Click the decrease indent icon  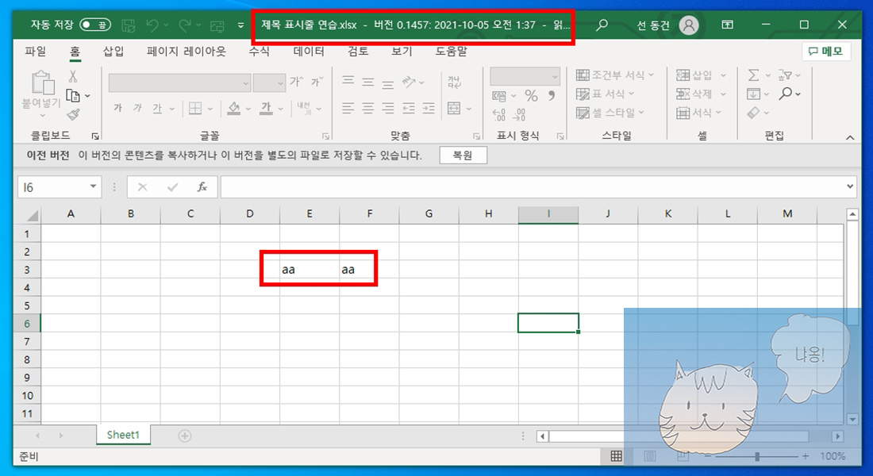point(409,108)
